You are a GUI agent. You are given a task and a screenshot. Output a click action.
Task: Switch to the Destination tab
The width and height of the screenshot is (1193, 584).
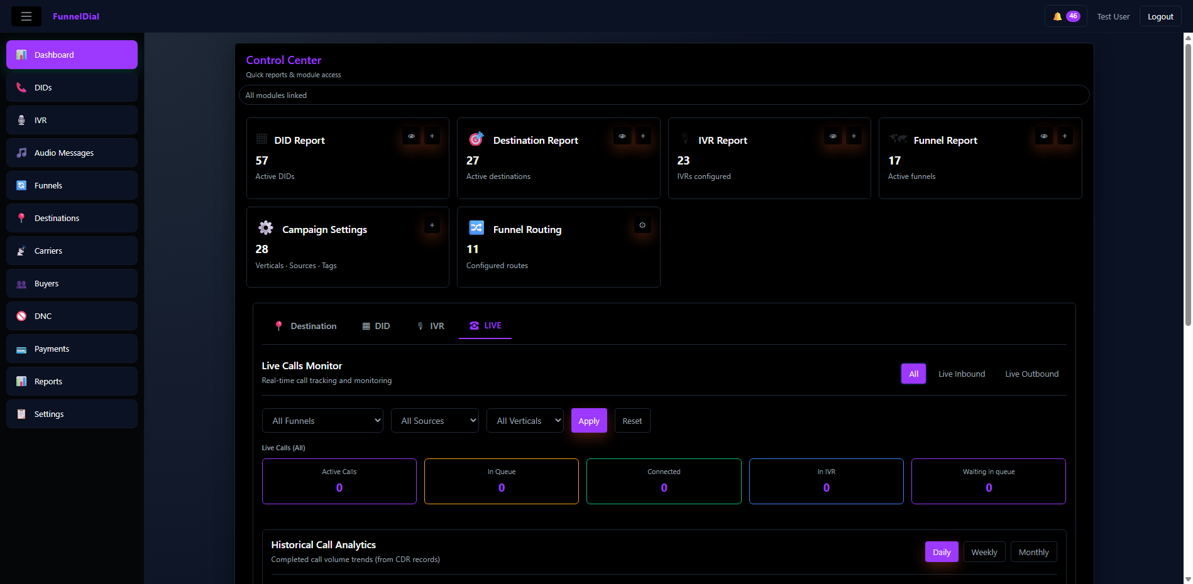tap(306, 326)
